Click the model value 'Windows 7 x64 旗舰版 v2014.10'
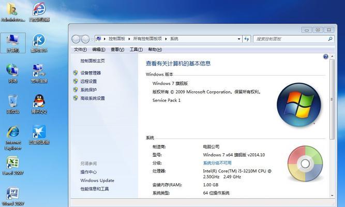This screenshot has height=207, width=345. pos(234,155)
